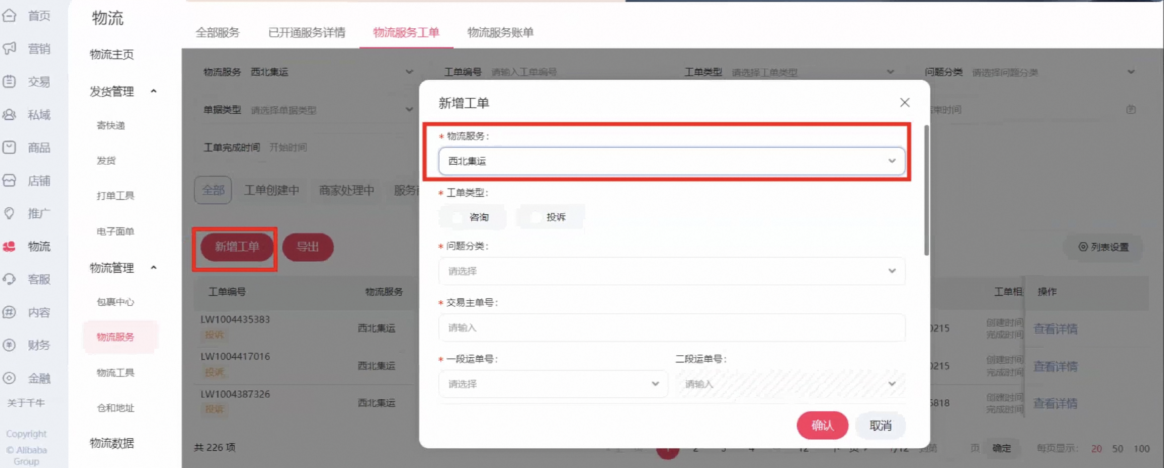Click the dialog vertical scrollbar
Screen dimensions: 1164x468
[927, 190]
